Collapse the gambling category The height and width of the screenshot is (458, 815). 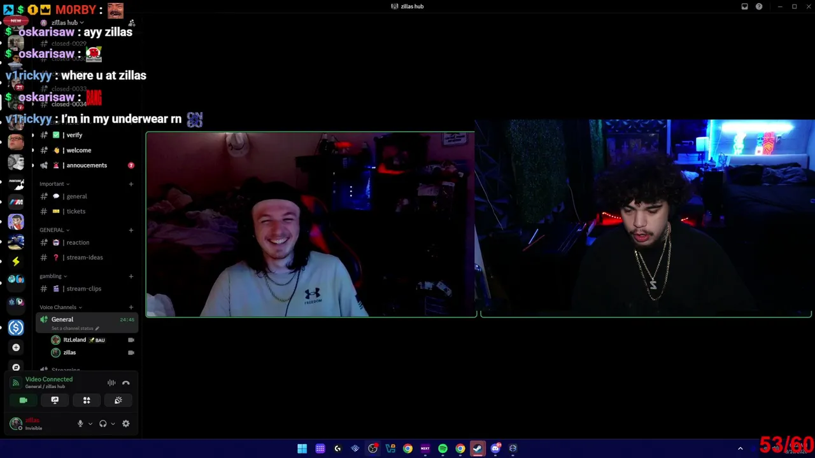tap(53, 276)
